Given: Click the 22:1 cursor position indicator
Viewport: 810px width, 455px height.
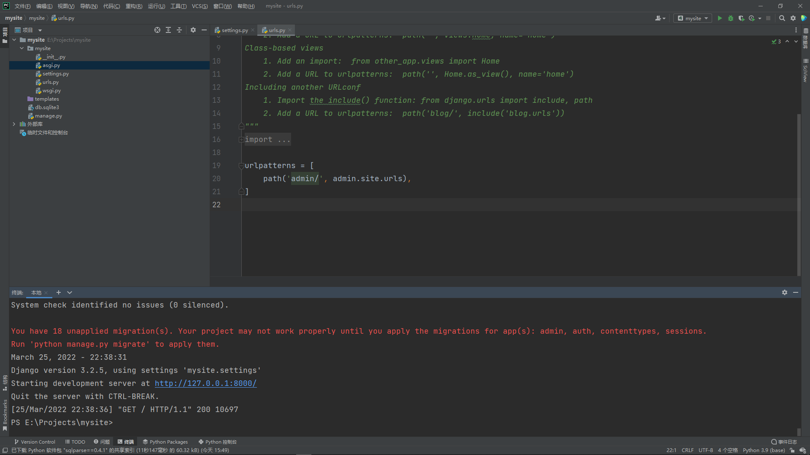Looking at the screenshot, I should point(671,450).
